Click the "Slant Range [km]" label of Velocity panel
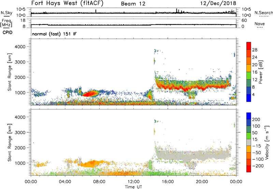273x189 pixels. pos(10,142)
